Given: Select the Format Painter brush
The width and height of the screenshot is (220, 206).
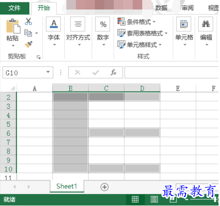Looking at the screenshot, I should point(28,44).
